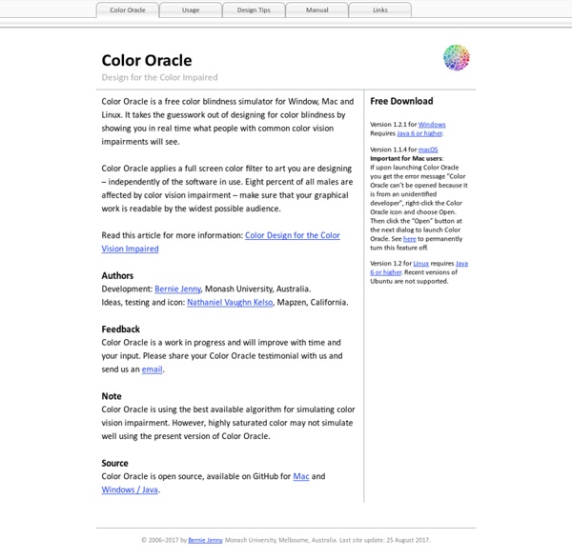Open Windows / Java GitHub source link
This screenshot has height=559, width=572.
coord(130,489)
